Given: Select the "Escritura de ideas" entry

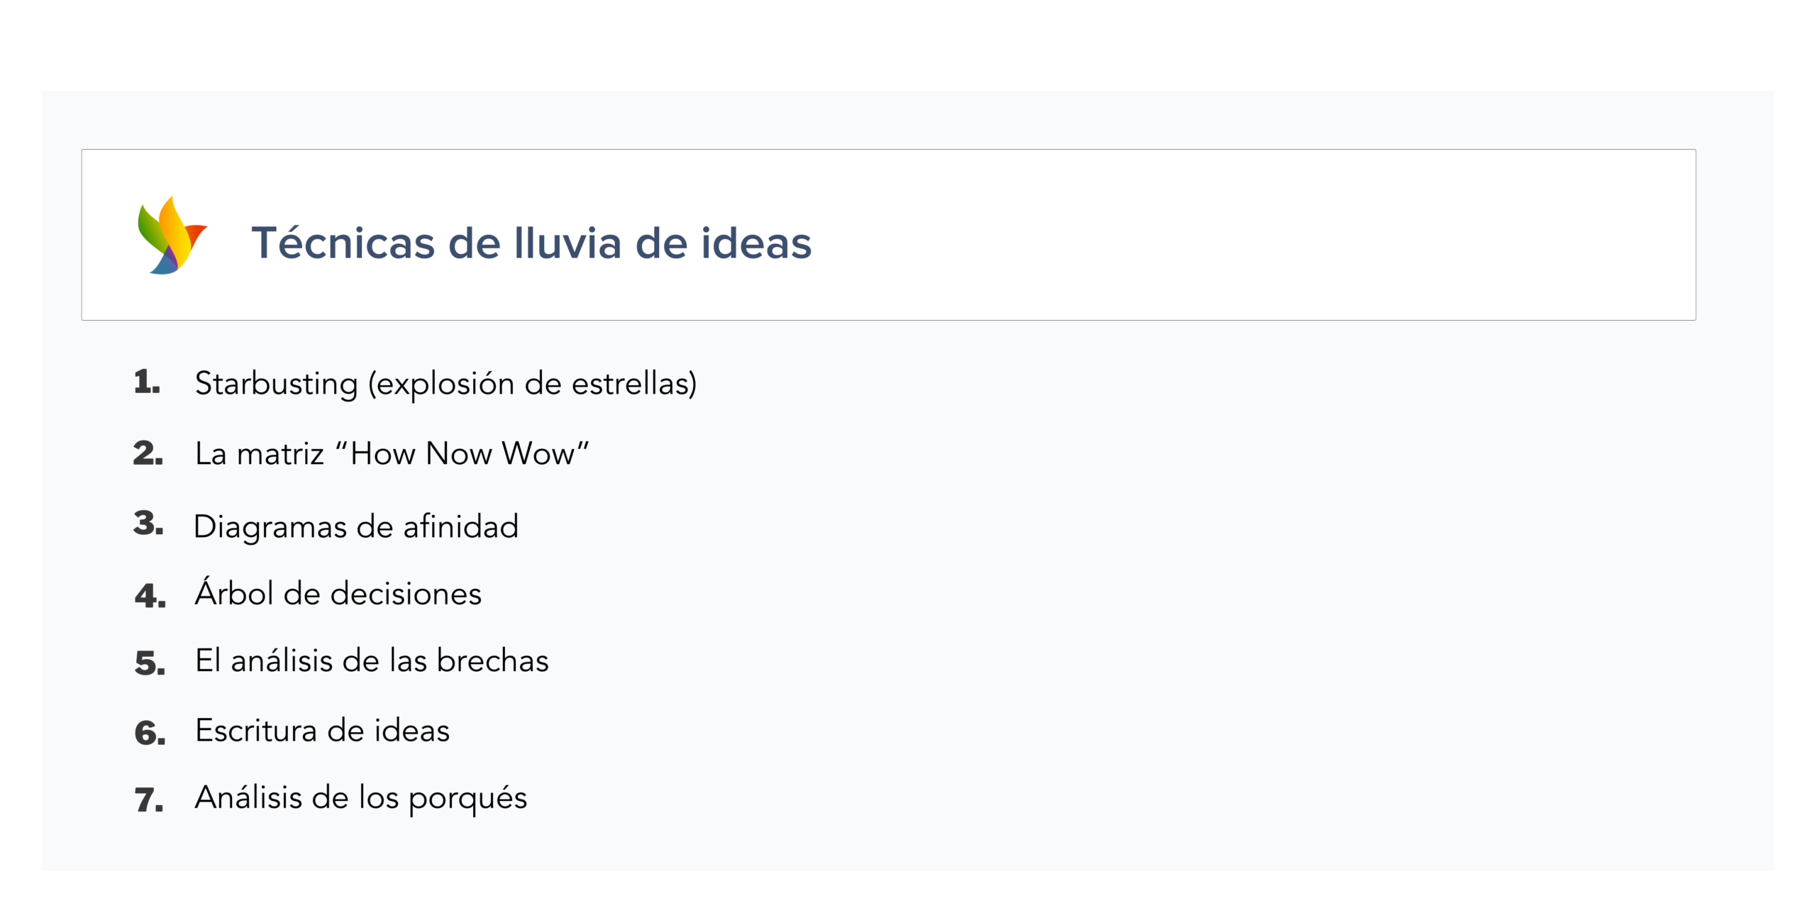Looking at the screenshot, I should (323, 731).
